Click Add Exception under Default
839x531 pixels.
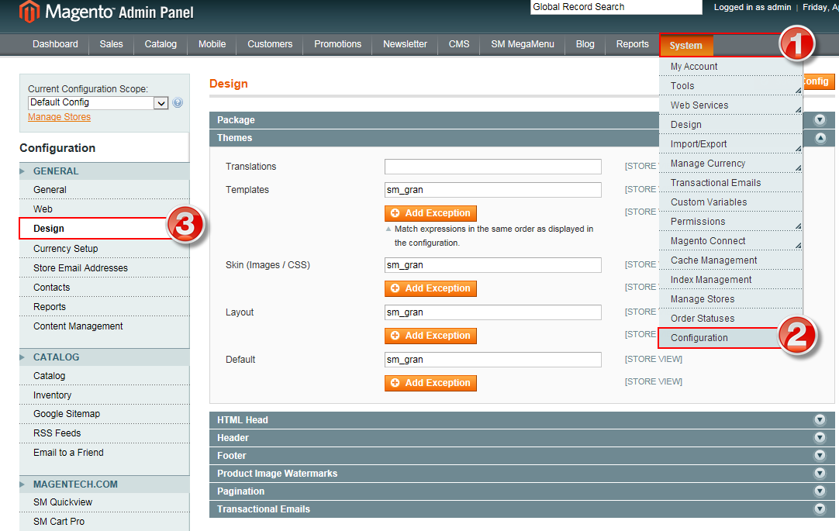point(430,384)
